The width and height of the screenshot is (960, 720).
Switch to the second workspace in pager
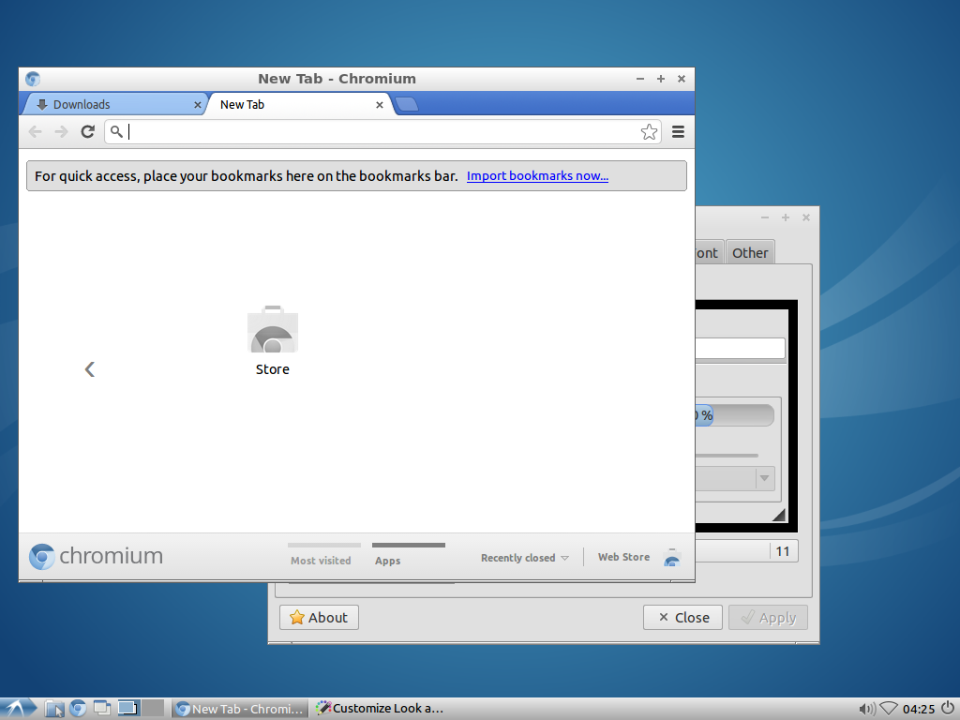pos(153,709)
